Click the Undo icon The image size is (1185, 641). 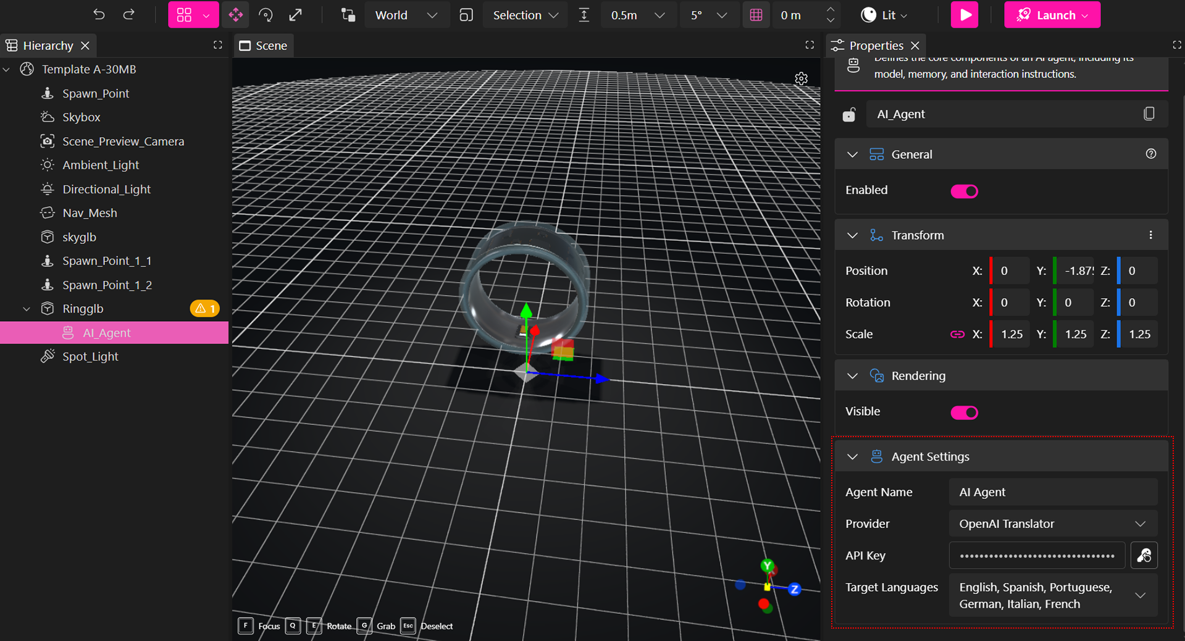(99, 15)
